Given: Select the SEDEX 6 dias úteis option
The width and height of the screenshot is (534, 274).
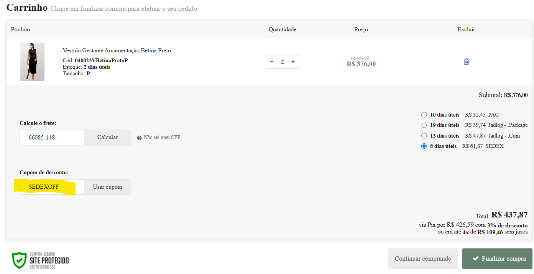Looking at the screenshot, I should click(424, 146).
